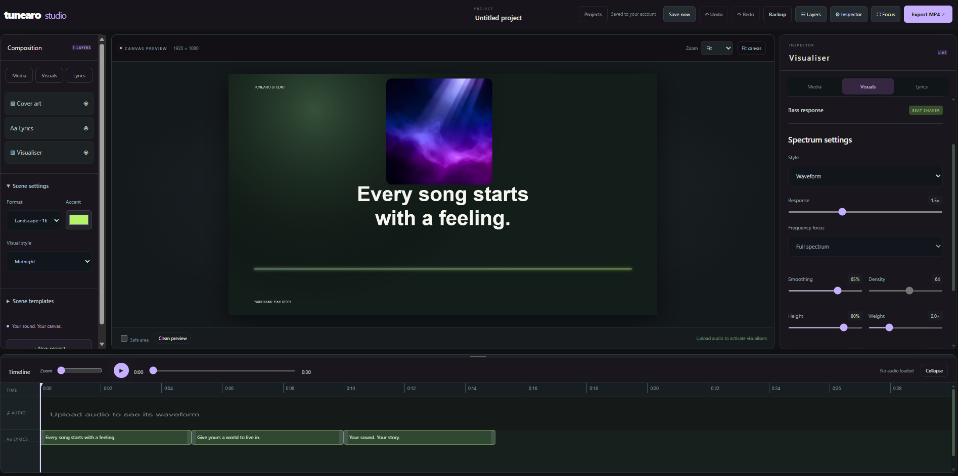
Task: Toggle Cover art layer visibility
Action: coord(86,104)
